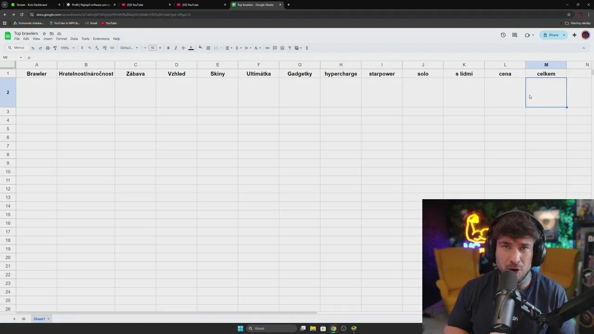Click Windows Start button in taskbar
This screenshot has height=334, width=594.
[240, 328]
